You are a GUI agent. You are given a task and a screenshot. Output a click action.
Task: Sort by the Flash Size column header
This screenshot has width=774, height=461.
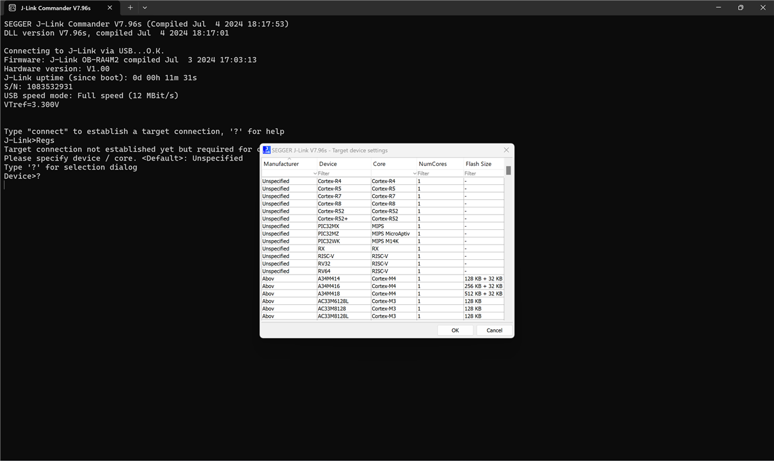coord(479,164)
